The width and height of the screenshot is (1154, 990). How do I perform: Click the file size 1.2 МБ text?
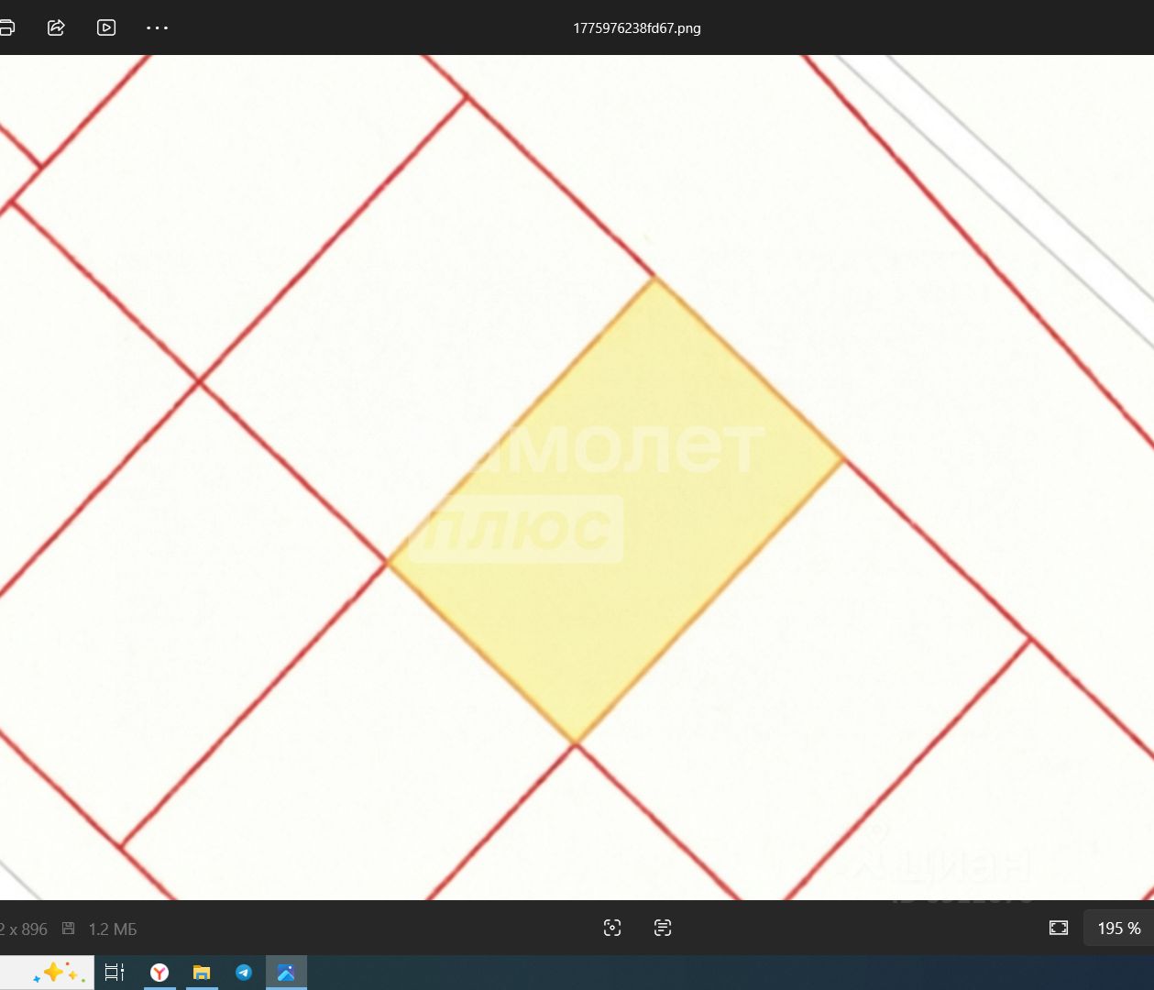113,929
